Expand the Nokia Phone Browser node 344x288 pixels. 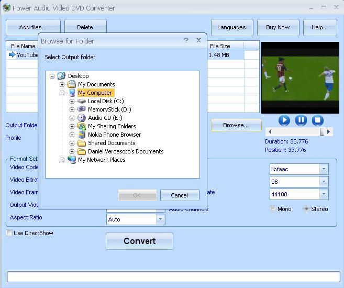point(72,135)
